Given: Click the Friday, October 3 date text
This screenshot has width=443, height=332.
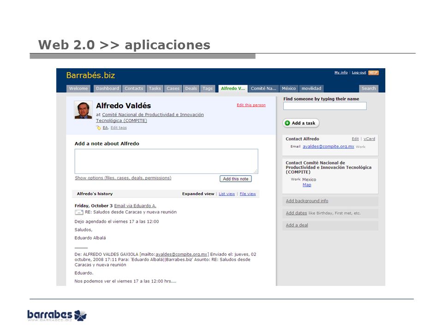Looking at the screenshot, I should 94,206.
